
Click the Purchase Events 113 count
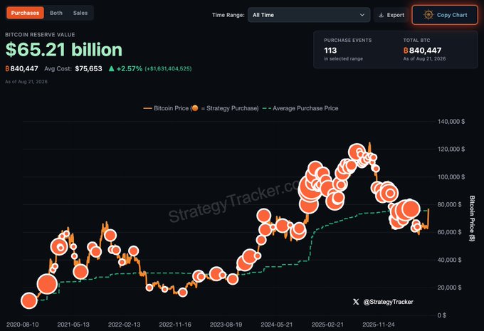330,51
